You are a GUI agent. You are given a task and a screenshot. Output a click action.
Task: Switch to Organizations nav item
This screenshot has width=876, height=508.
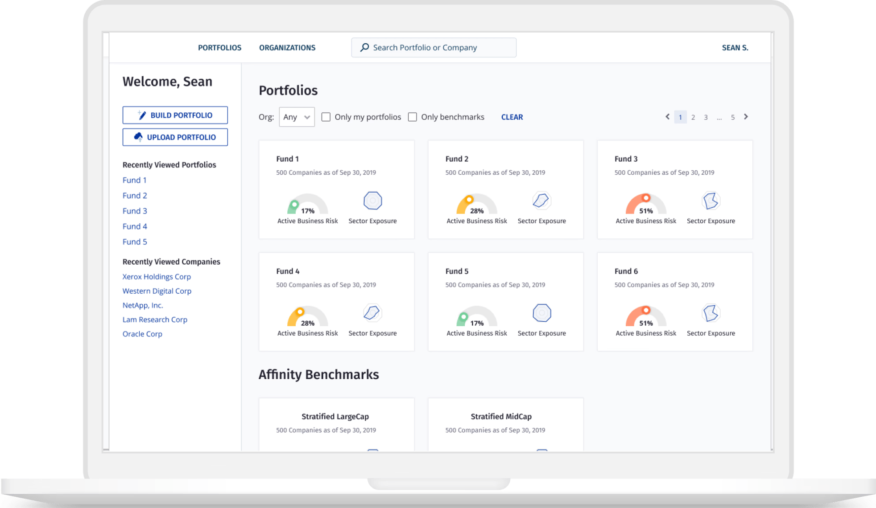click(x=287, y=48)
